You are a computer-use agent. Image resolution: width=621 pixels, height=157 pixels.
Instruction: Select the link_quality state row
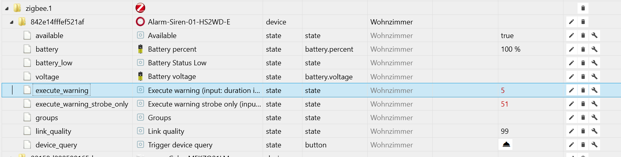click(x=310, y=131)
